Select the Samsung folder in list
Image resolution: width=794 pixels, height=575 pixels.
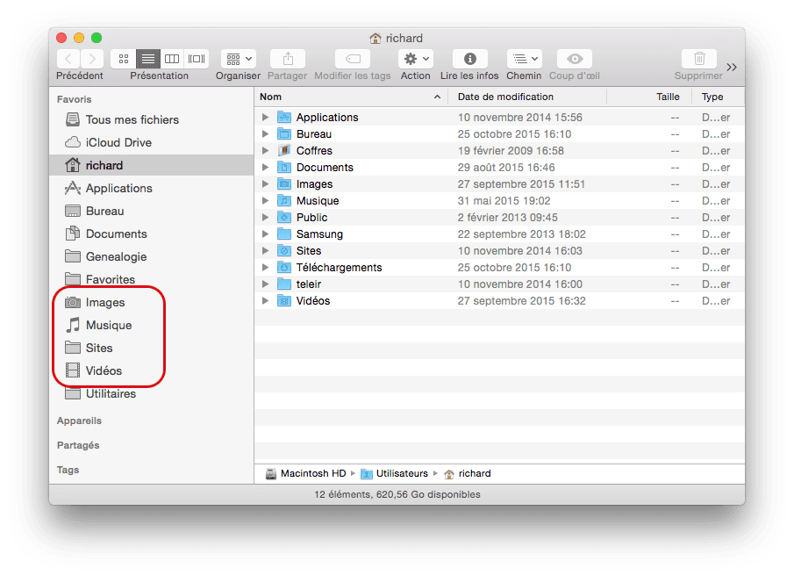point(499,234)
